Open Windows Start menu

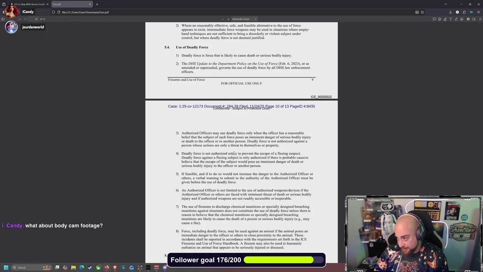(6, 267)
